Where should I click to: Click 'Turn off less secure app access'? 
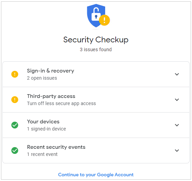[x=61, y=103]
